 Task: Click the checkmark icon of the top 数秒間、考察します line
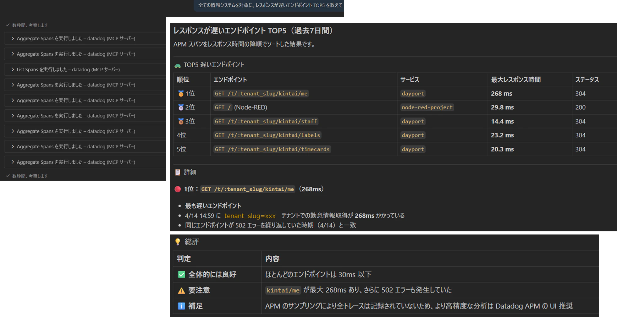point(8,25)
